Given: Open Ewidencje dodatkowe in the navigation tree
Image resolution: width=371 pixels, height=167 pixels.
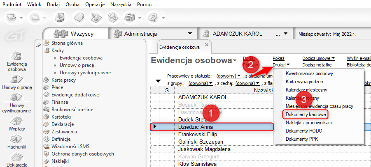Looking at the screenshot, I should tap(75, 95).
